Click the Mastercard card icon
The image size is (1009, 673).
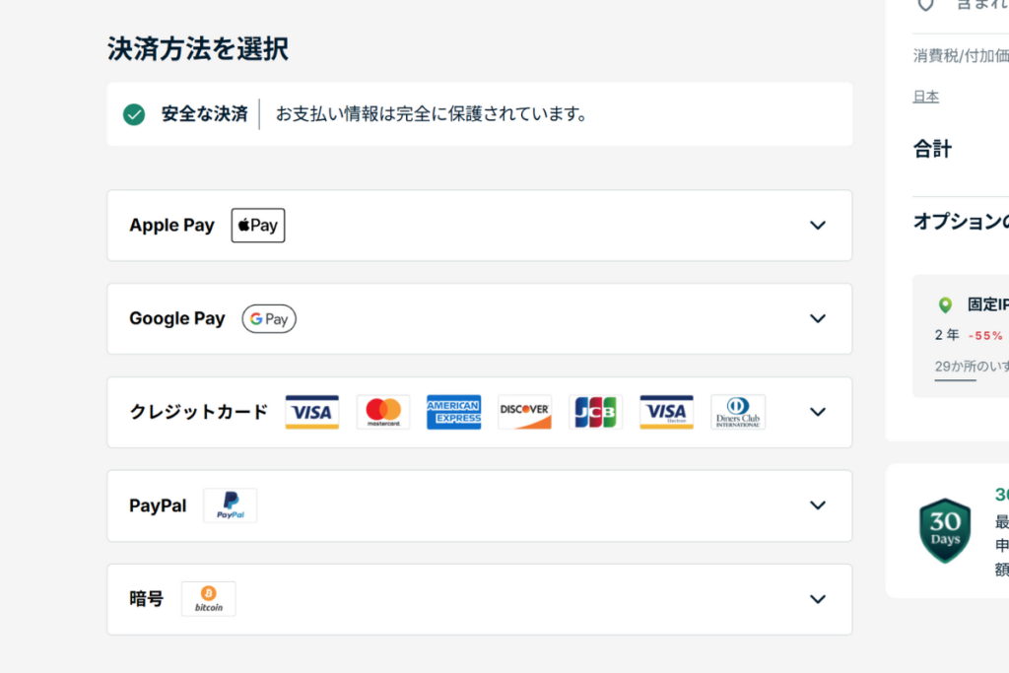pyautogui.click(x=383, y=412)
